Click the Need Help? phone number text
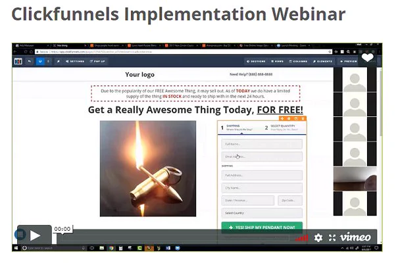The width and height of the screenshot is (398, 265). (251, 74)
